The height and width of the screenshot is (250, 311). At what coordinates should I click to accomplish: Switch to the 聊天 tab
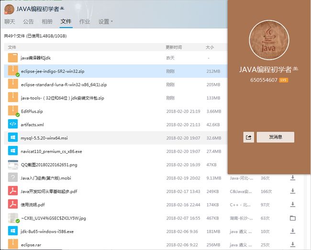point(10,21)
